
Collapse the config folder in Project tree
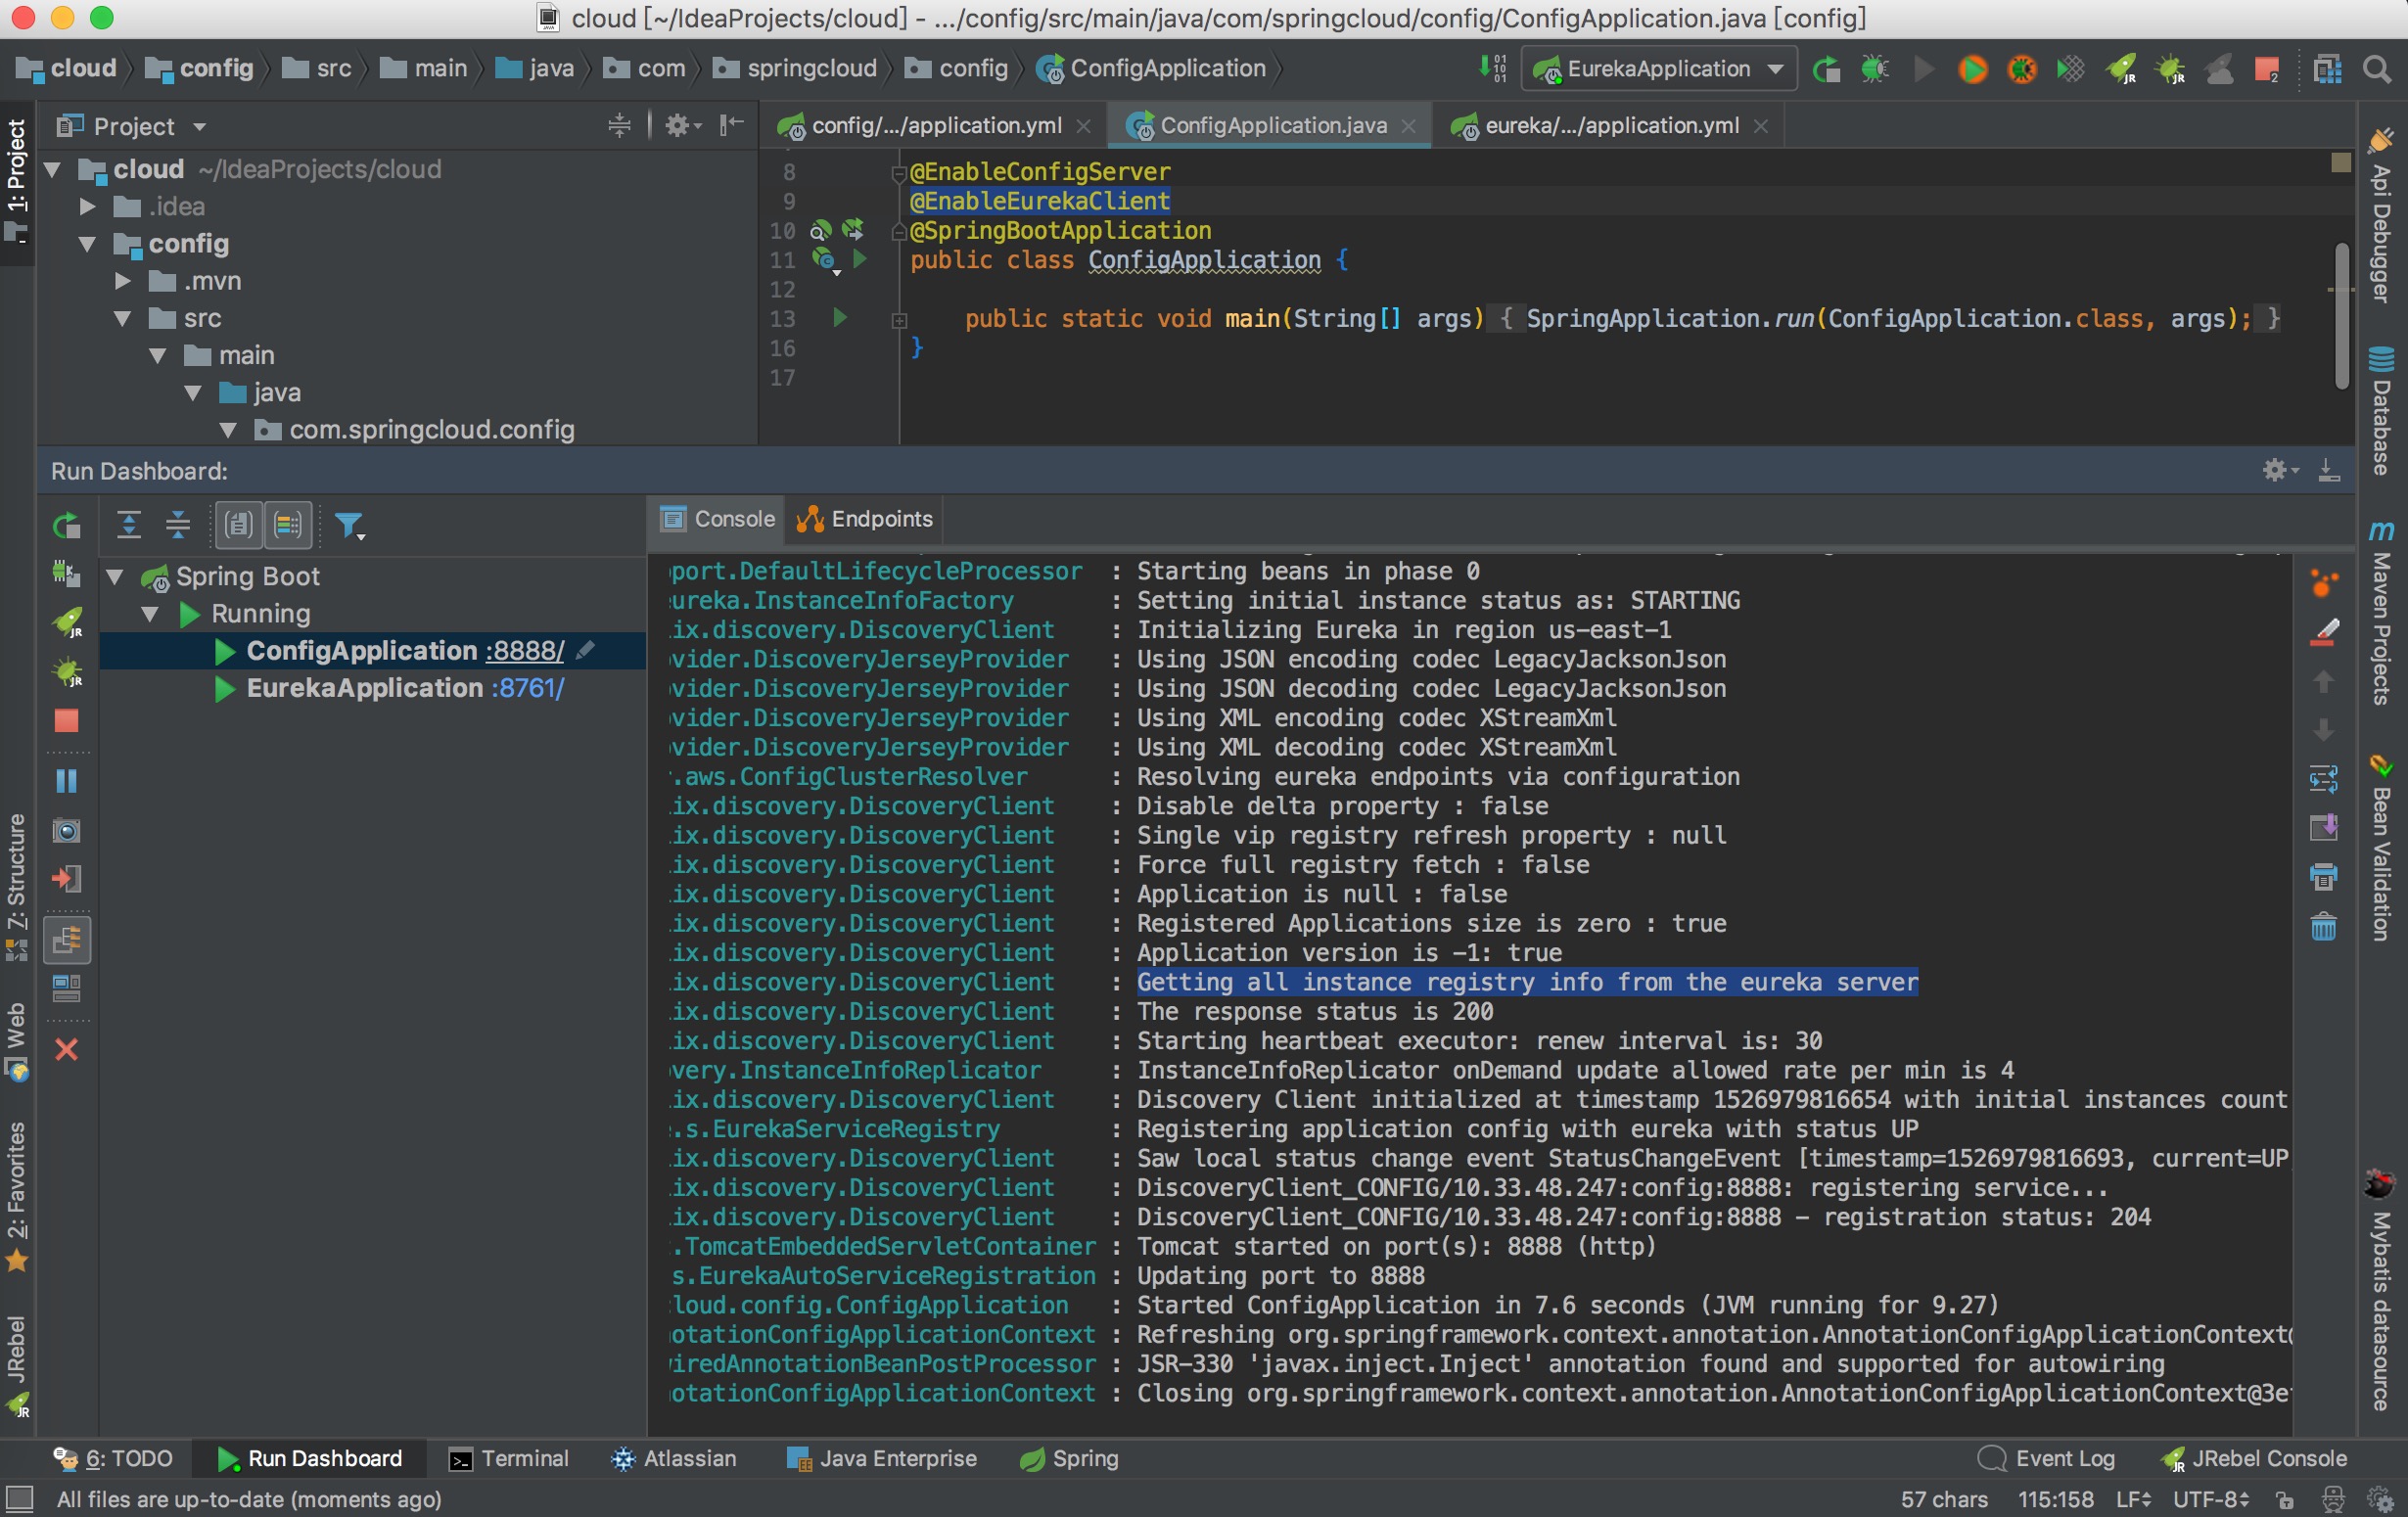(x=88, y=244)
